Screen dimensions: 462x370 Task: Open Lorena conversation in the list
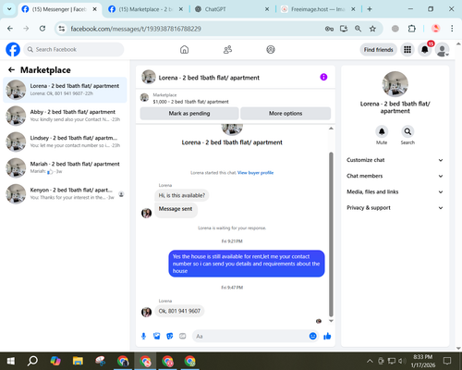(65, 90)
